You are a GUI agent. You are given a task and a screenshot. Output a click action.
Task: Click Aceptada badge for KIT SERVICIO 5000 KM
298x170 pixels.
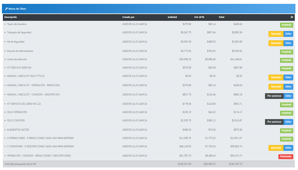point(286,69)
